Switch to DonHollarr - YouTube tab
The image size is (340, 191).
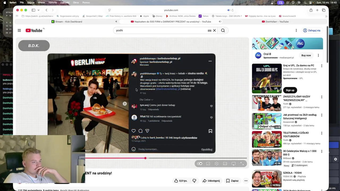tap(275, 21)
